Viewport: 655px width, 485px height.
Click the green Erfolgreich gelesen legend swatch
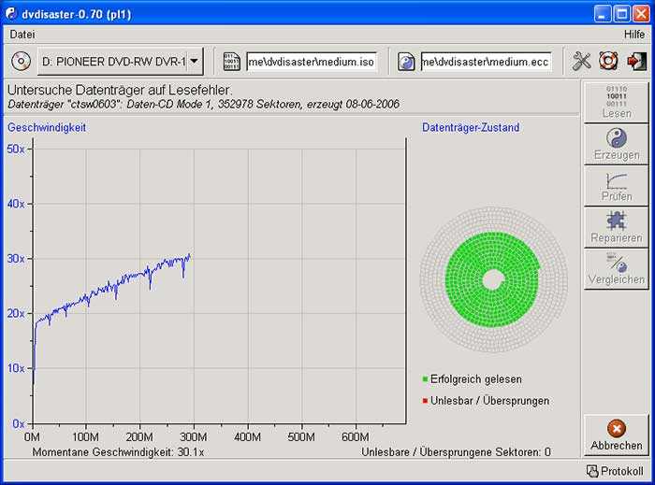[x=425, y=379]
